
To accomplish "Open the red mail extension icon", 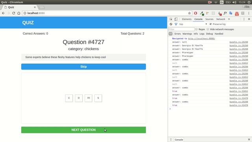I will (237, 13).
